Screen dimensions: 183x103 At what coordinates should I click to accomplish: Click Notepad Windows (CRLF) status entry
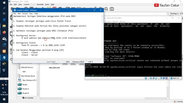pyautogui.click(x=78, y=62)
